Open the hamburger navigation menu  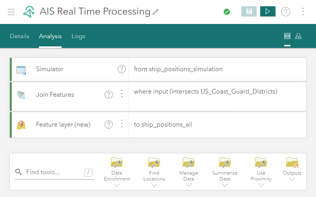11,12
